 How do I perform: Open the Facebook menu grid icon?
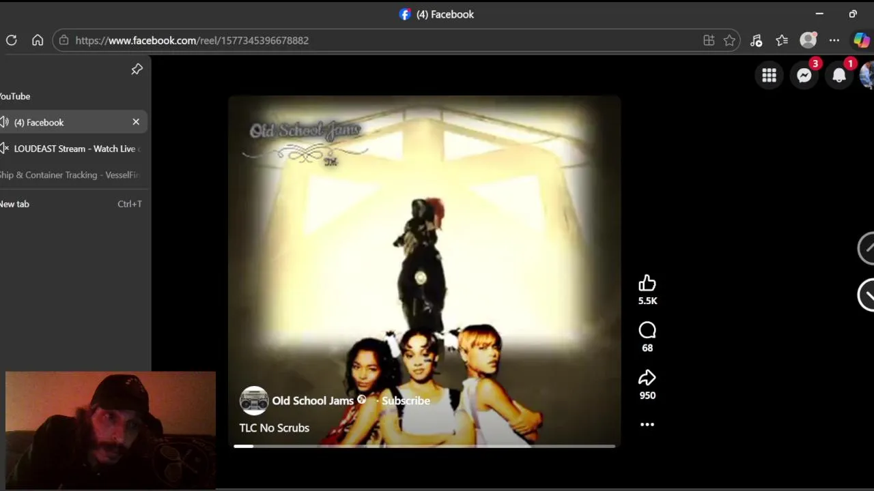click(769, 76)
